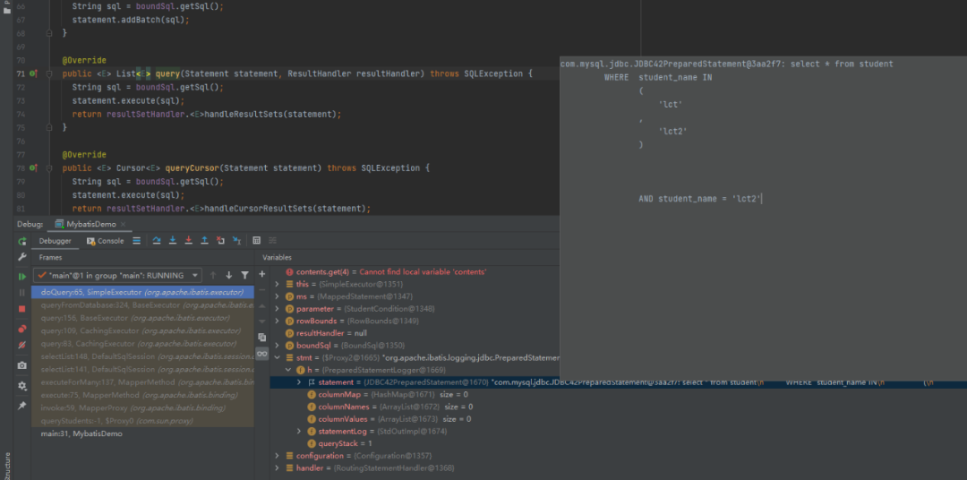Expand the 'statementLog' StdOutImpl node
967x480 pixels.
(x=299, y=432)
